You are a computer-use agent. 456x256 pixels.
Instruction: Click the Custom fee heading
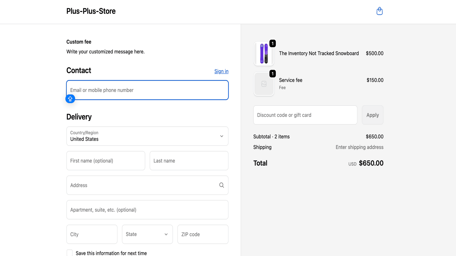[x=79, y=42]
